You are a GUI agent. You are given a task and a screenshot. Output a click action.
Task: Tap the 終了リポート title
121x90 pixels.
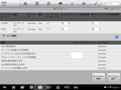60,9
